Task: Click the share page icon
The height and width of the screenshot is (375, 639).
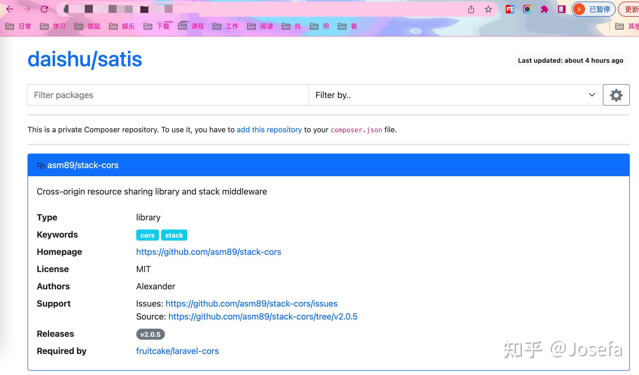Action: click(x=471, y=9)
